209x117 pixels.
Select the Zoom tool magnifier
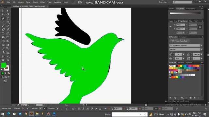[8, 60]
